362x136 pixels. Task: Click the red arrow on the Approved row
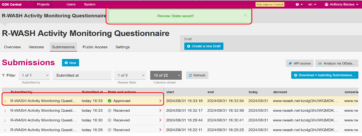coord(160,101)
